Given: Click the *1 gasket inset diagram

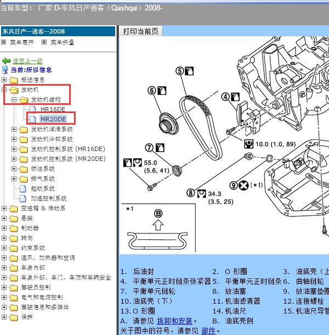Looking at the screenshot, I should (x=158, y=228).
